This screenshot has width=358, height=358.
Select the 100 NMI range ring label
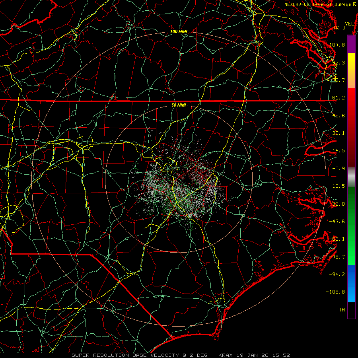[x=179, y=31]
